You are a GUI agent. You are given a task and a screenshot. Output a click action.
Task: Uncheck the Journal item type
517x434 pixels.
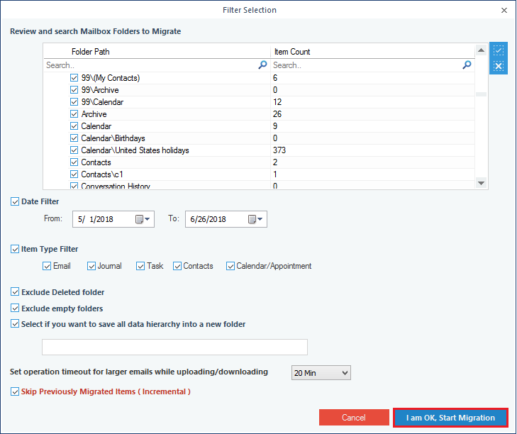tap(91, 266)
